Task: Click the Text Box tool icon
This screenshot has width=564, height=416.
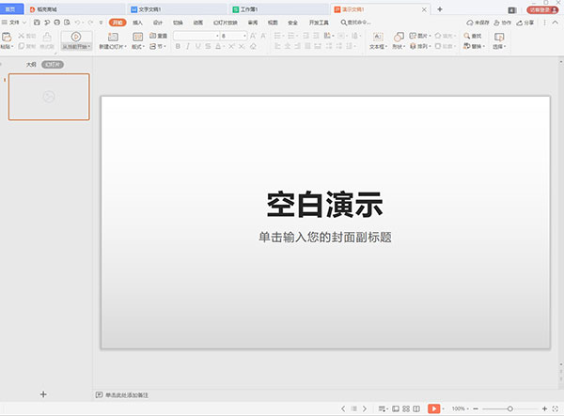Action: pyautogui.click(x=376, y=37)
